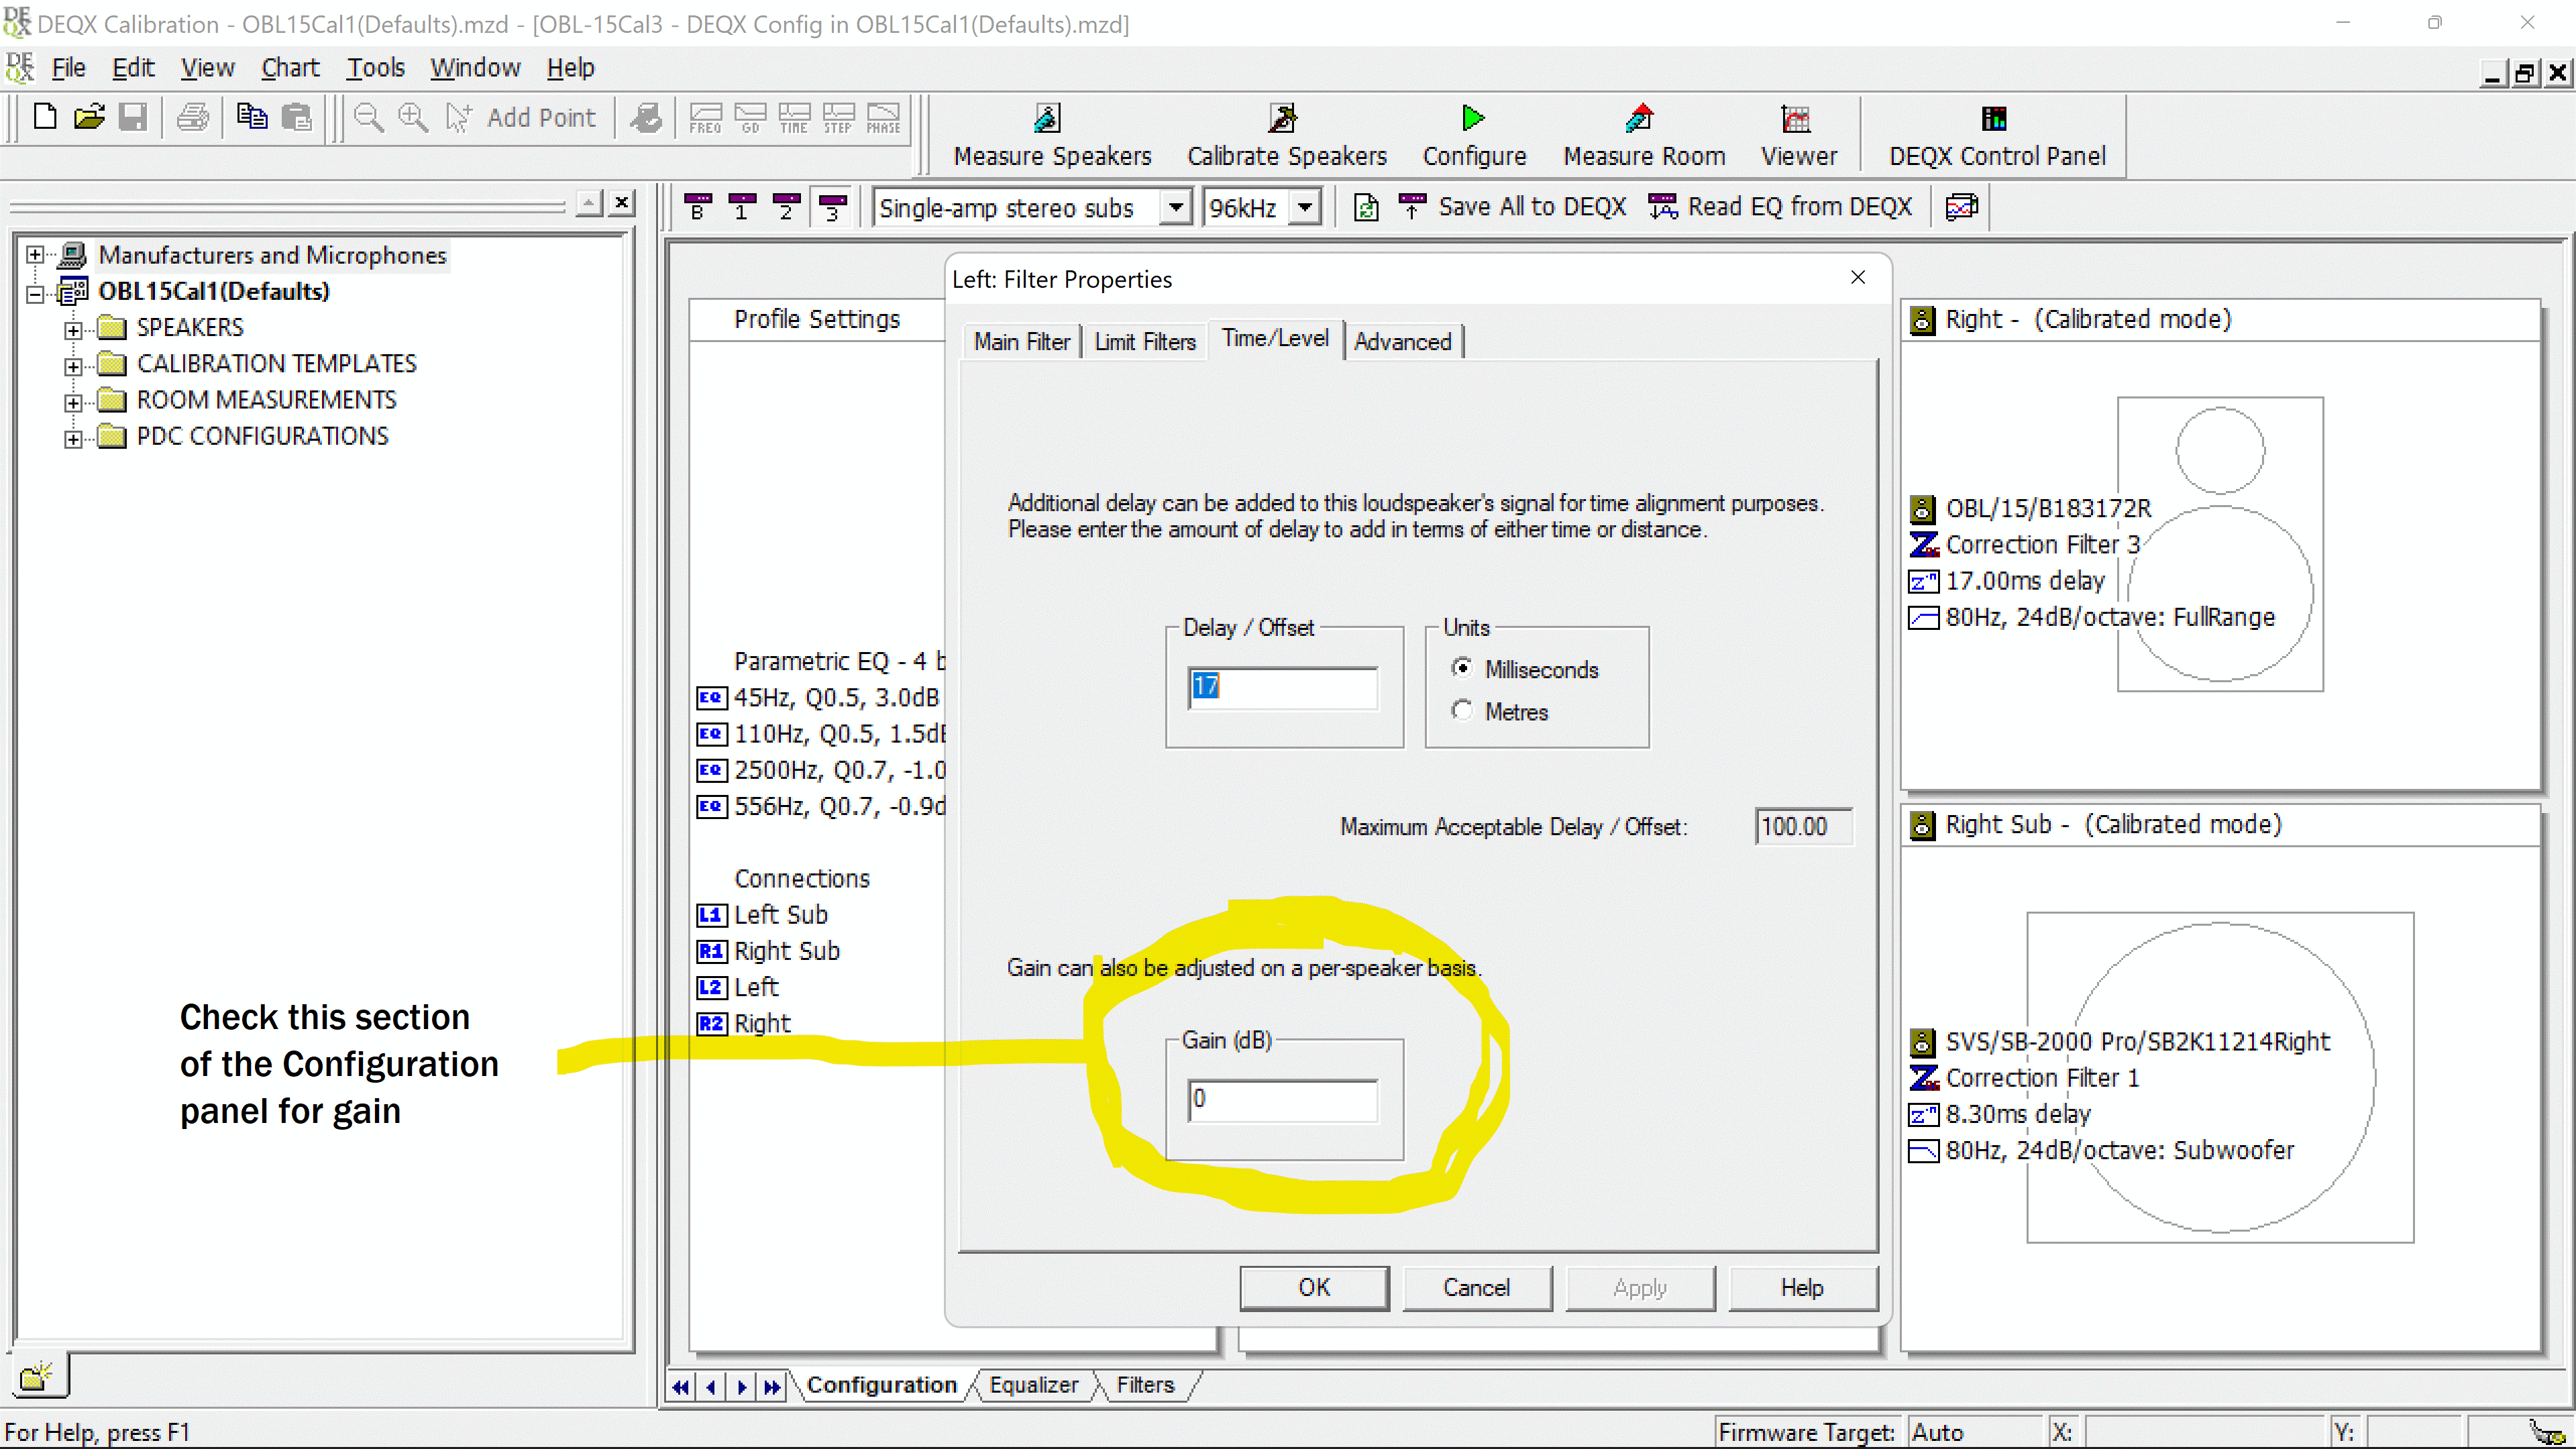
Task: Select the GD chart view icon
Action: click(x=750, y=118)
